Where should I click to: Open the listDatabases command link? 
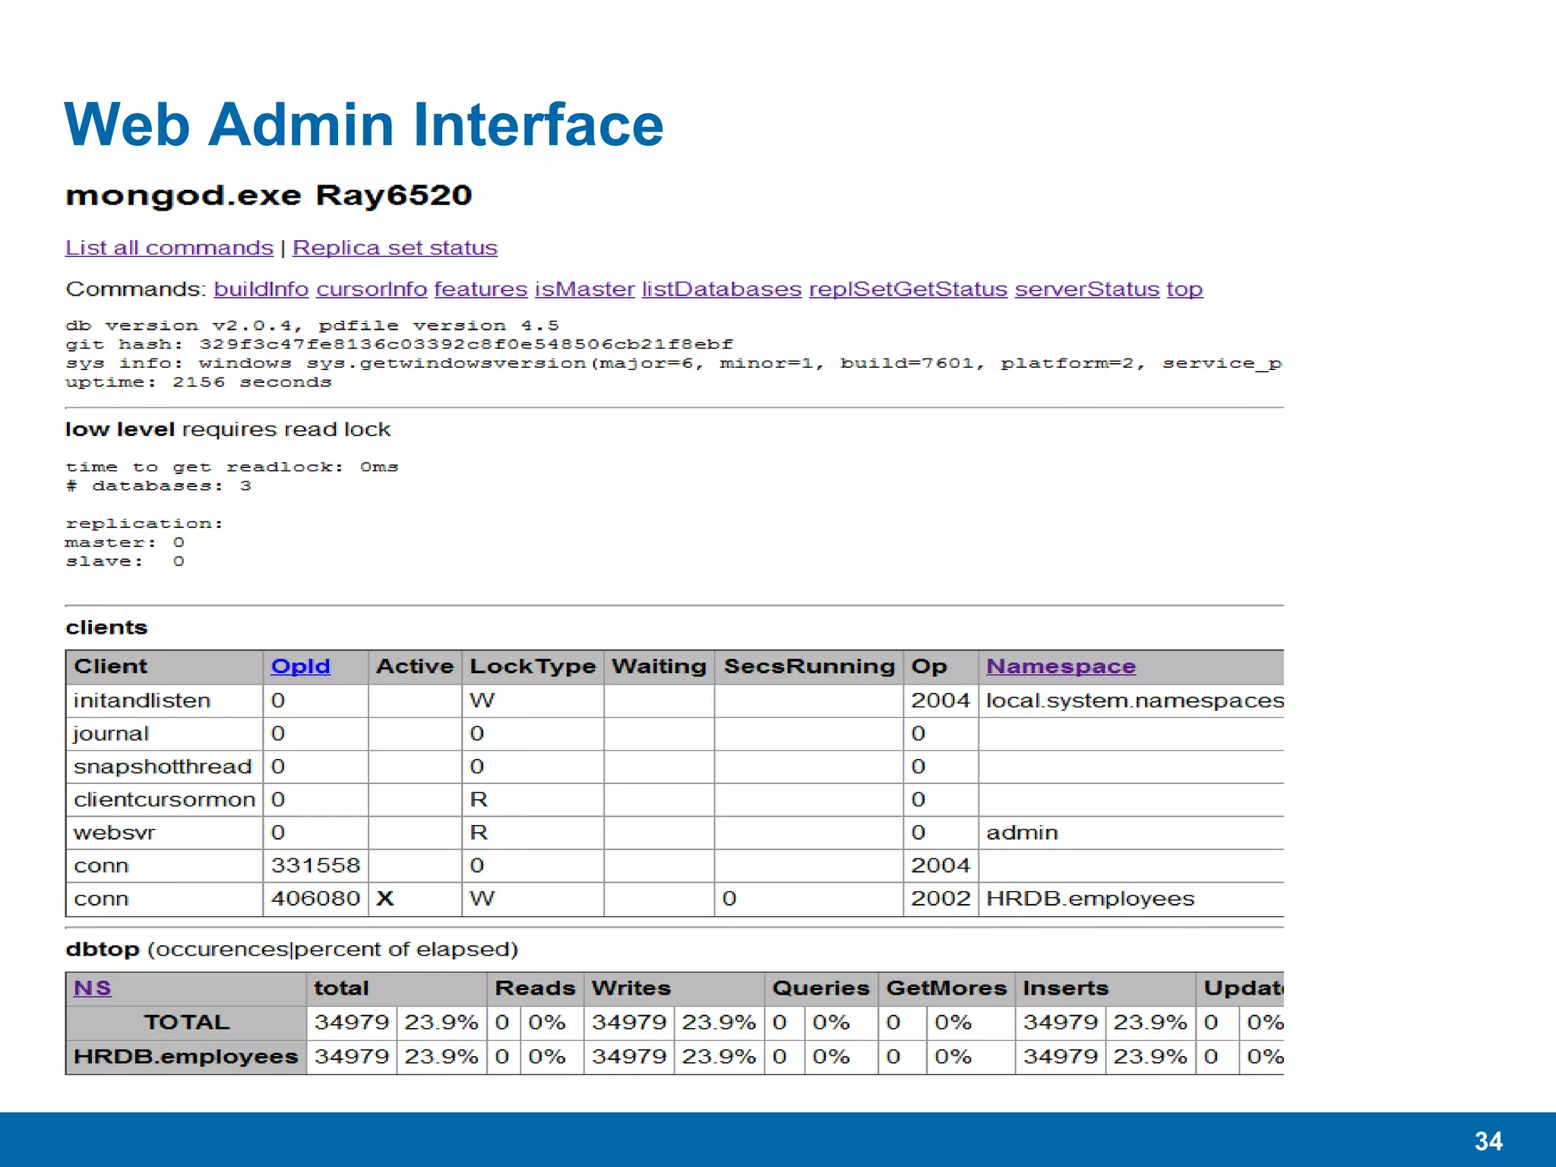(x=721, y=289)
